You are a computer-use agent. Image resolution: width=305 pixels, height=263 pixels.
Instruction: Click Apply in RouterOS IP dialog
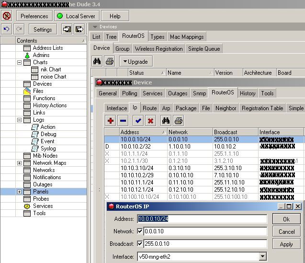(x=286, y=244)
